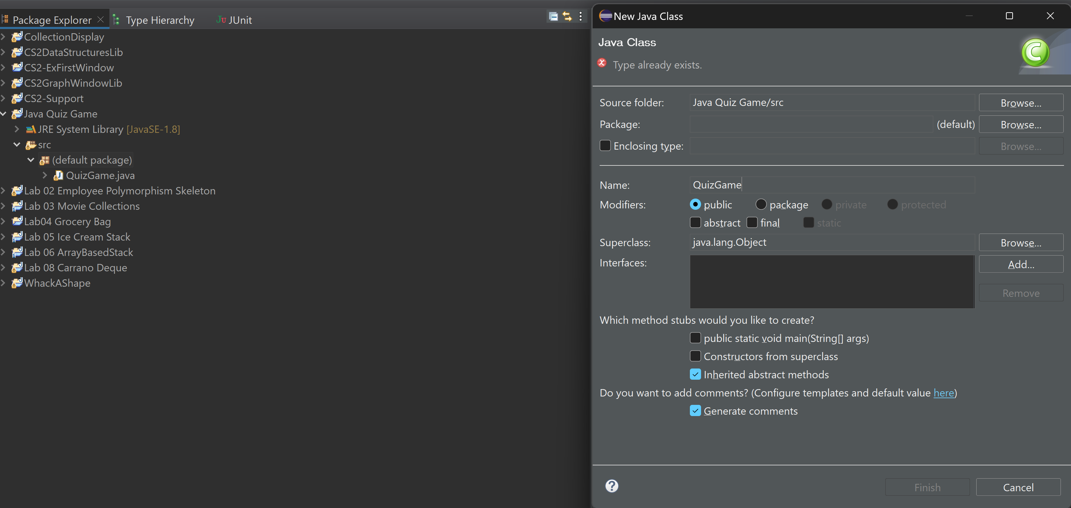This screenshot has width=1071, height=508.
Task: Click the Lab 03 Movie Collections project icon
Action: (17, 206)
